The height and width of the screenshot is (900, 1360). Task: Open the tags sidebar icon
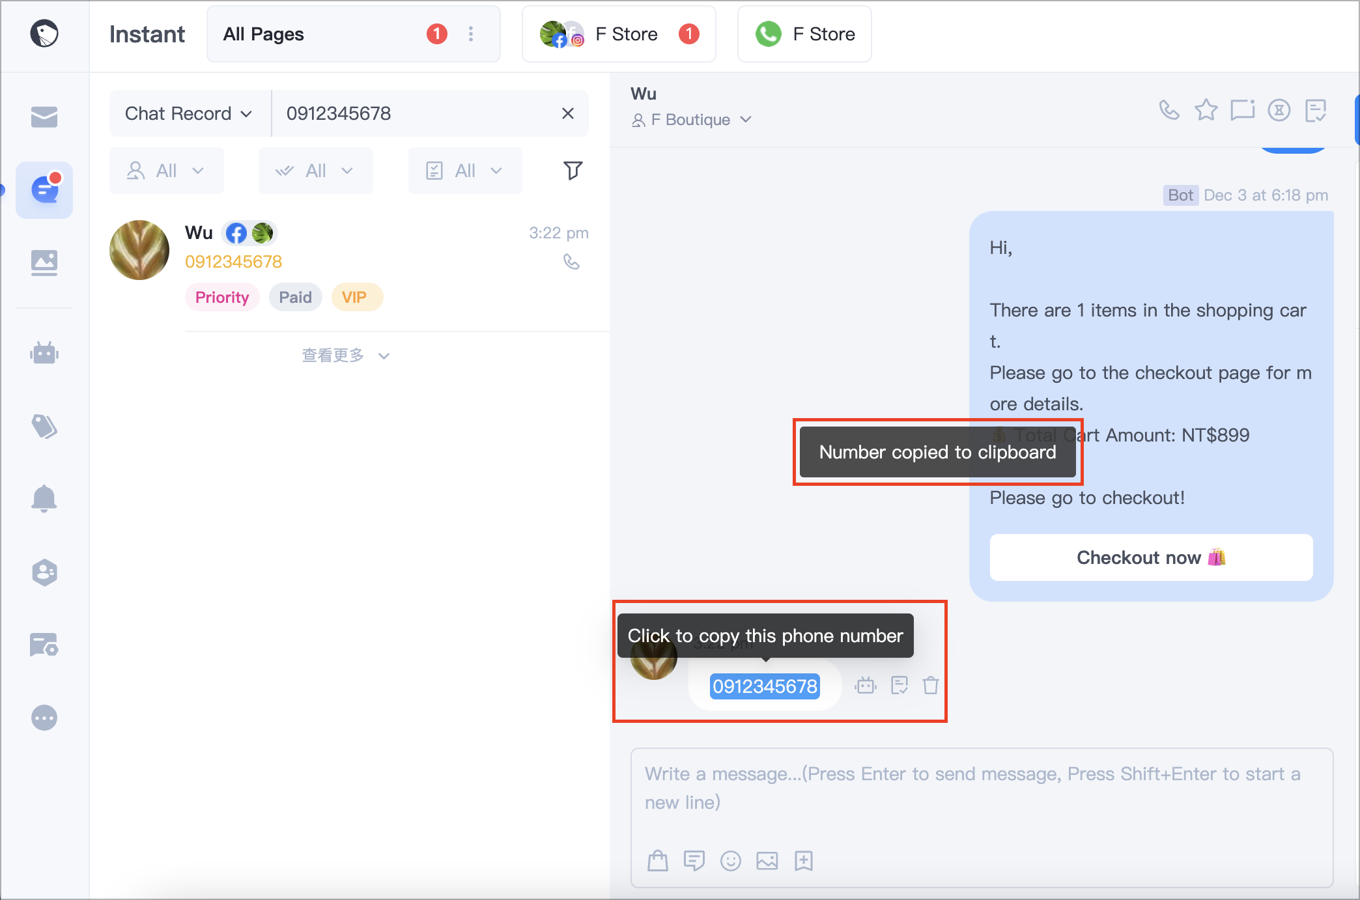(44, 427)
